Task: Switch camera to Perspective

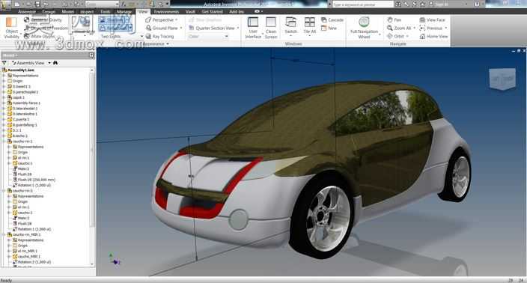Action: coord(159,19)
